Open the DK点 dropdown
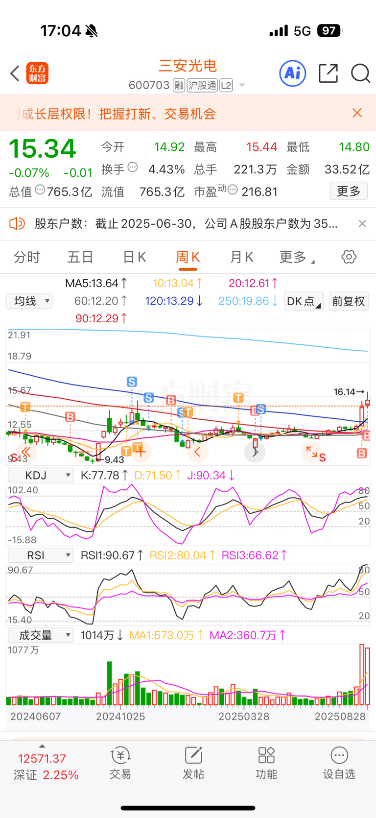376x818 pixels. pos(304,301)
